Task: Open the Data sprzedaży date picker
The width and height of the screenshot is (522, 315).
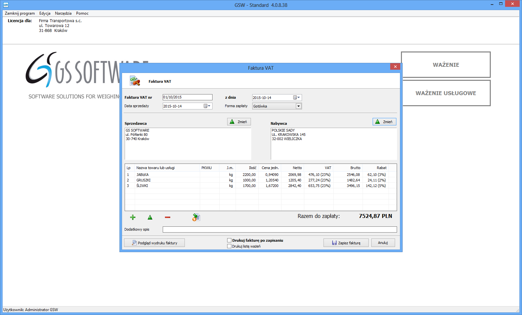Action: (x=207, y=106)
